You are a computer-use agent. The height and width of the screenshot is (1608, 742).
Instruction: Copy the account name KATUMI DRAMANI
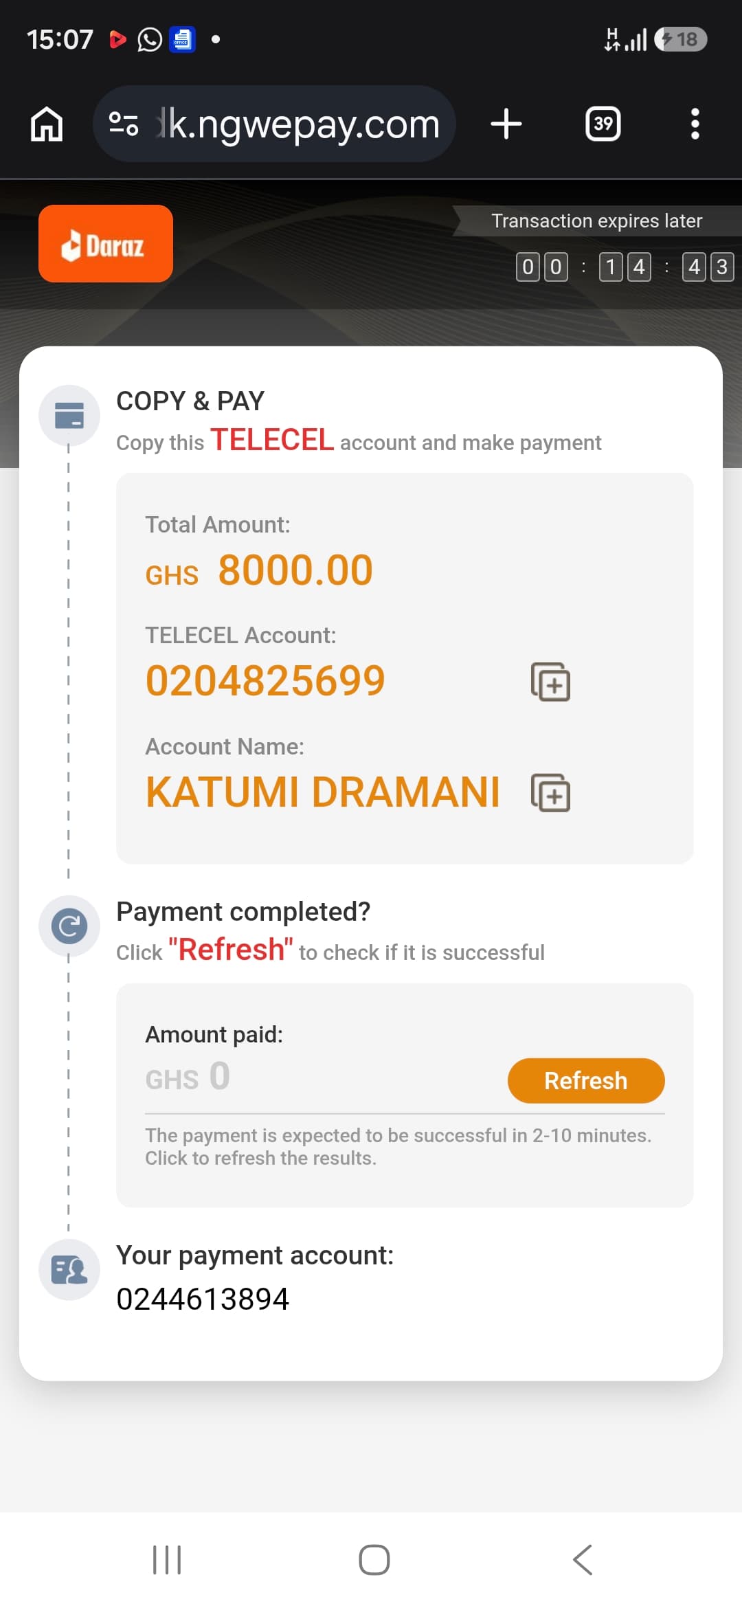550,792
